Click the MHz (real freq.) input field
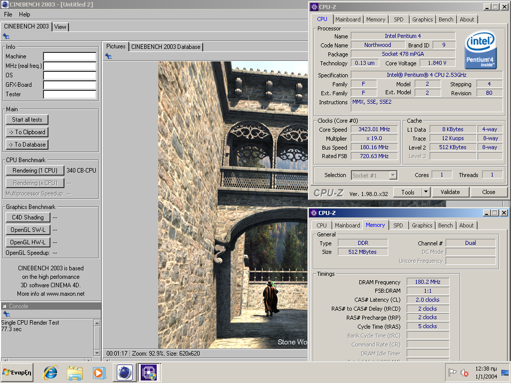This screenshot has height=383, width=511. coord(70,66)
